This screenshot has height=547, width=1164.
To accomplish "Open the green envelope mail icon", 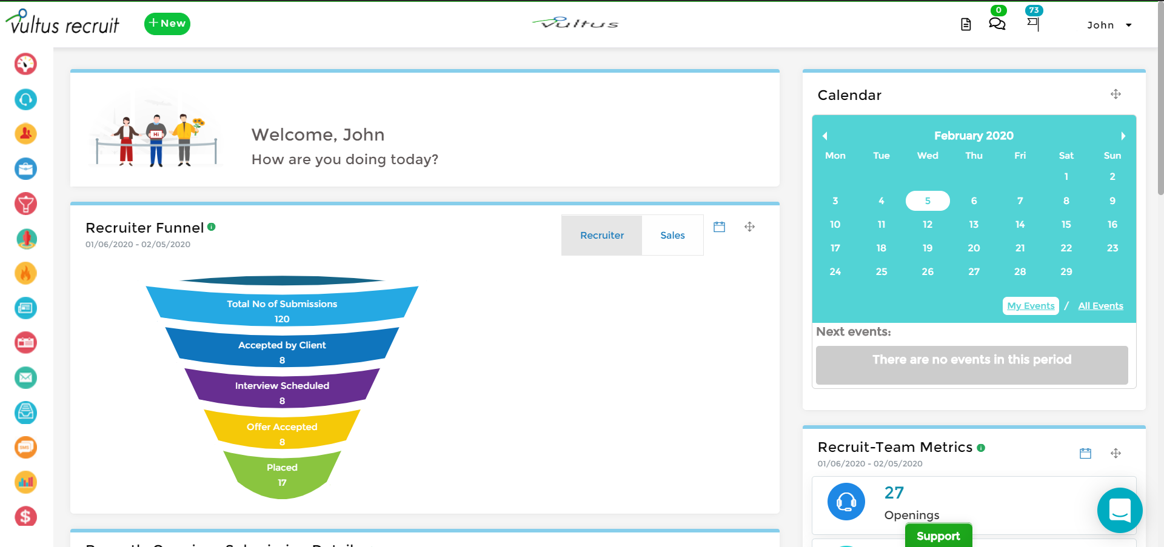I will click(x=25, y=377).
